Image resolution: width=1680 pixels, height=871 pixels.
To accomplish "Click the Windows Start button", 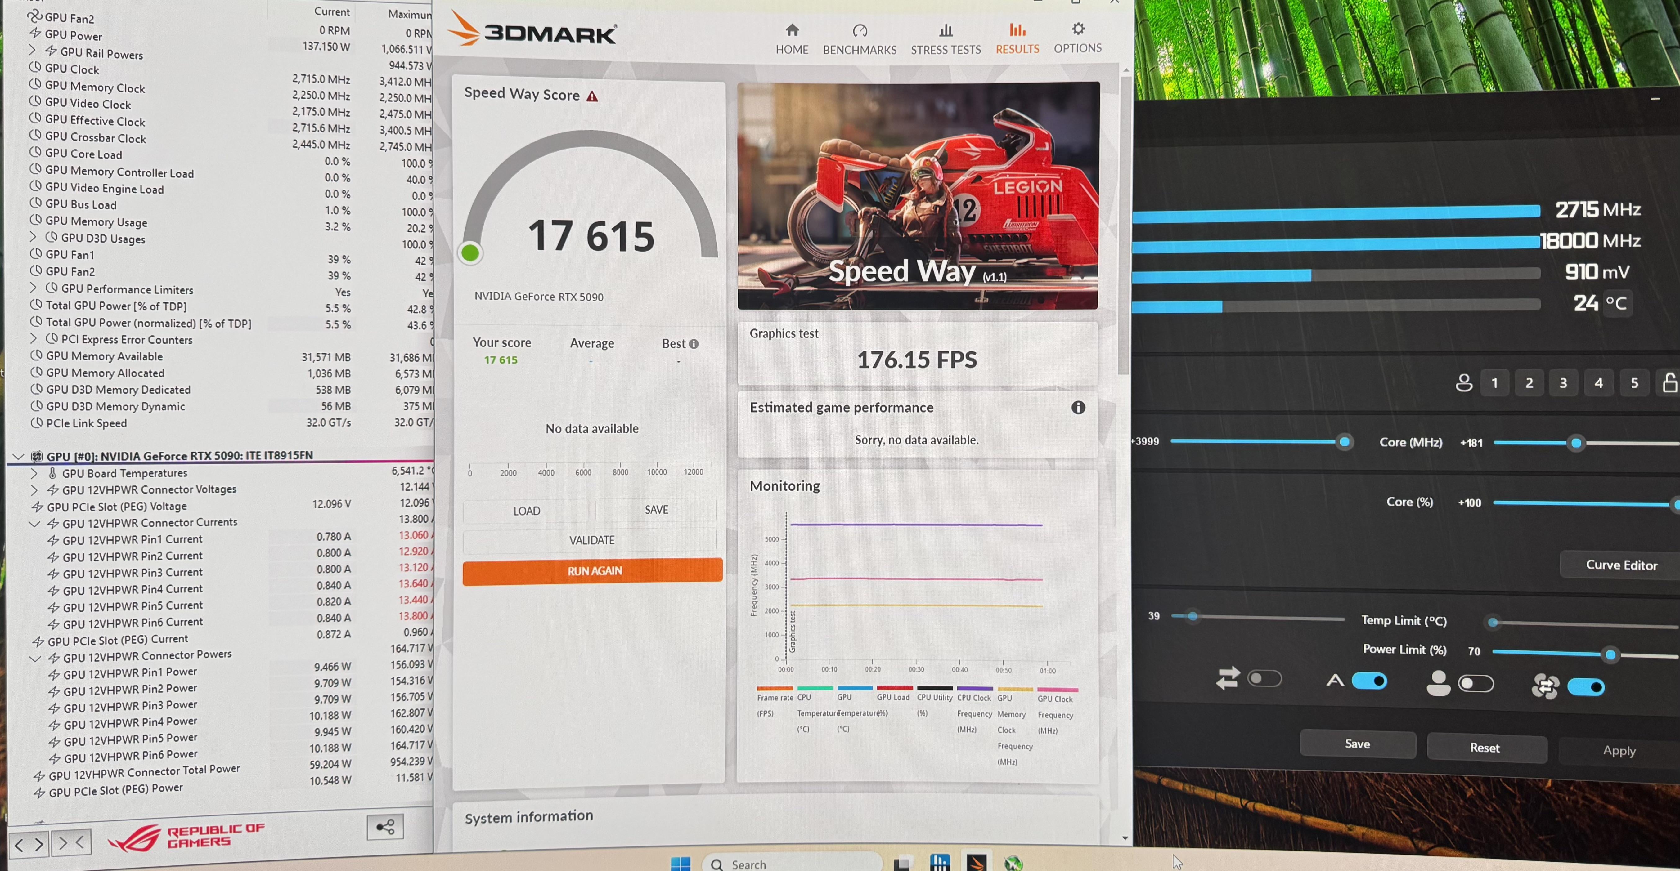I will [x=680, y=864].
